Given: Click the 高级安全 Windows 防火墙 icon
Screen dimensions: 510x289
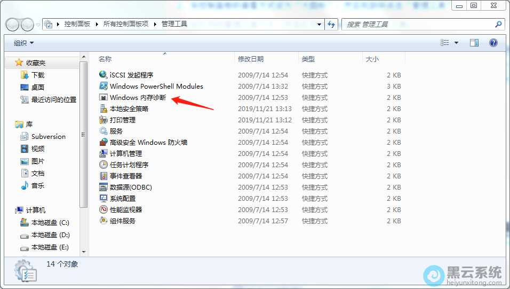Looking at the screenshot, I should [x=103, y=142].
